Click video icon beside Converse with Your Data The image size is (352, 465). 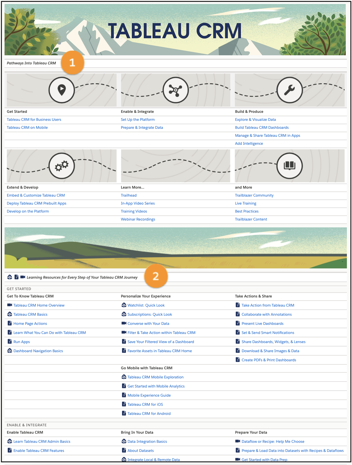click(x=124, y=323)
